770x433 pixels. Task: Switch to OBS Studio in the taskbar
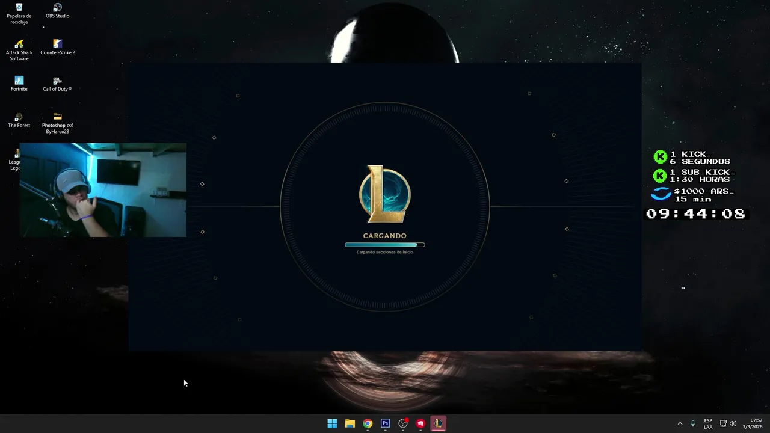[403, 423]
